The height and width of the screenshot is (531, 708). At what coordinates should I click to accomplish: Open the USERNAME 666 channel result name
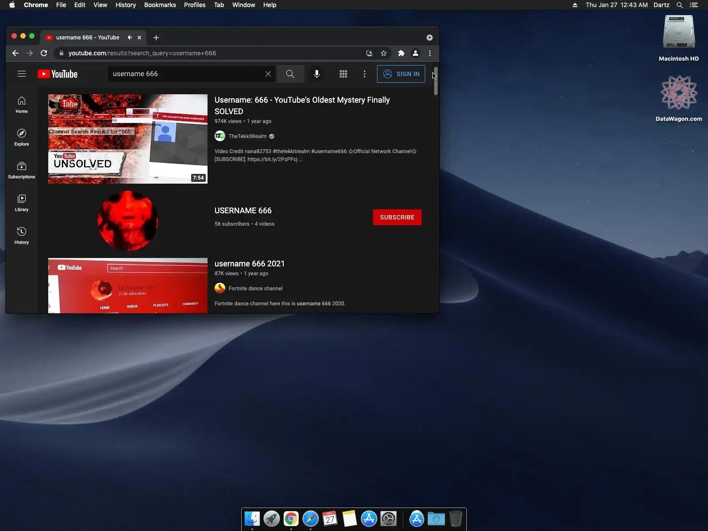[x=243, y=211]
